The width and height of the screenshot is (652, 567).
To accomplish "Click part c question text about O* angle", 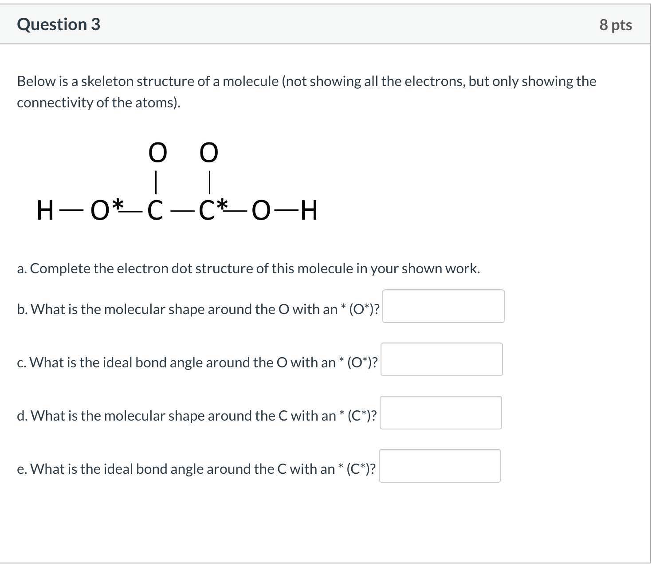I will pyautogui.click(x=197, y=362).
